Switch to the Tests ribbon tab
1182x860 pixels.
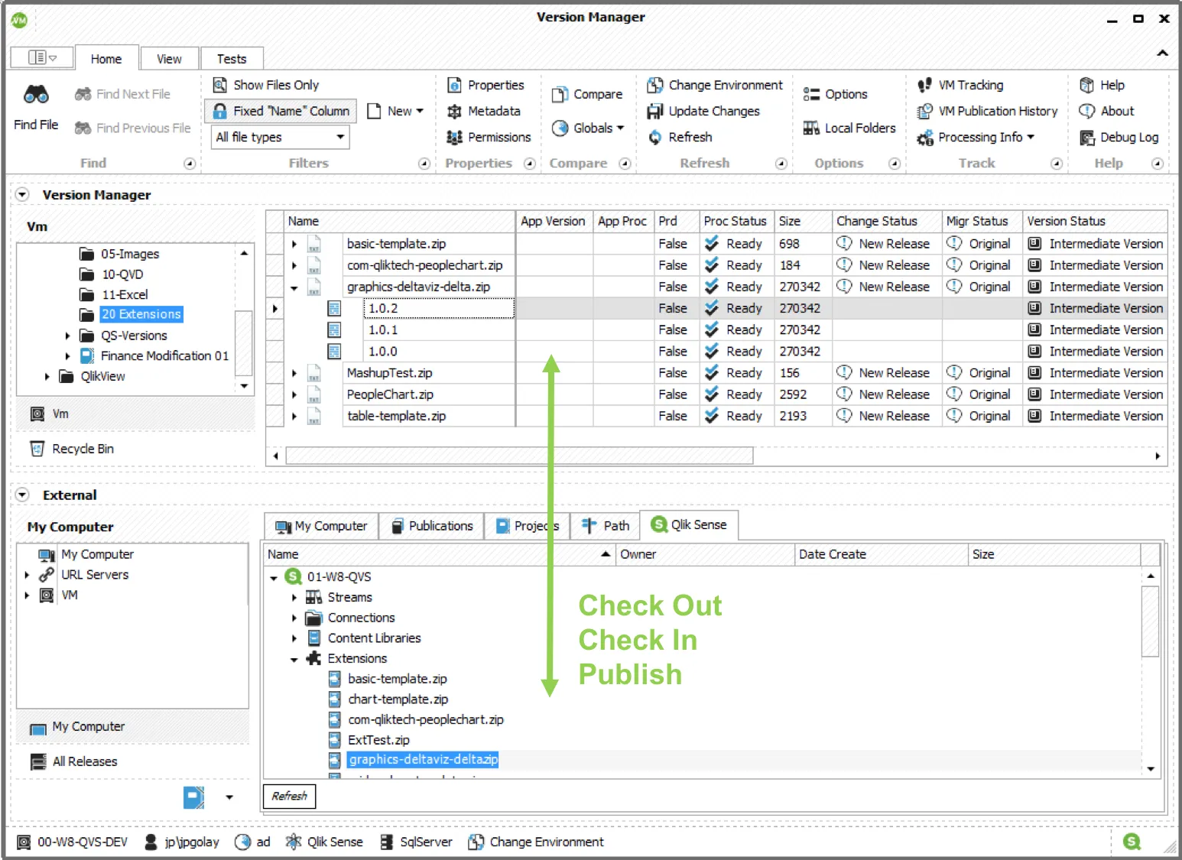pyautogui.click(x=232, y=59)
